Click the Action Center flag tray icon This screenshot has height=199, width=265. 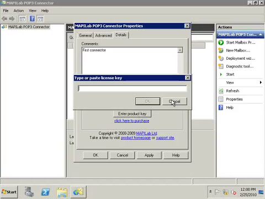pos(217,192)
